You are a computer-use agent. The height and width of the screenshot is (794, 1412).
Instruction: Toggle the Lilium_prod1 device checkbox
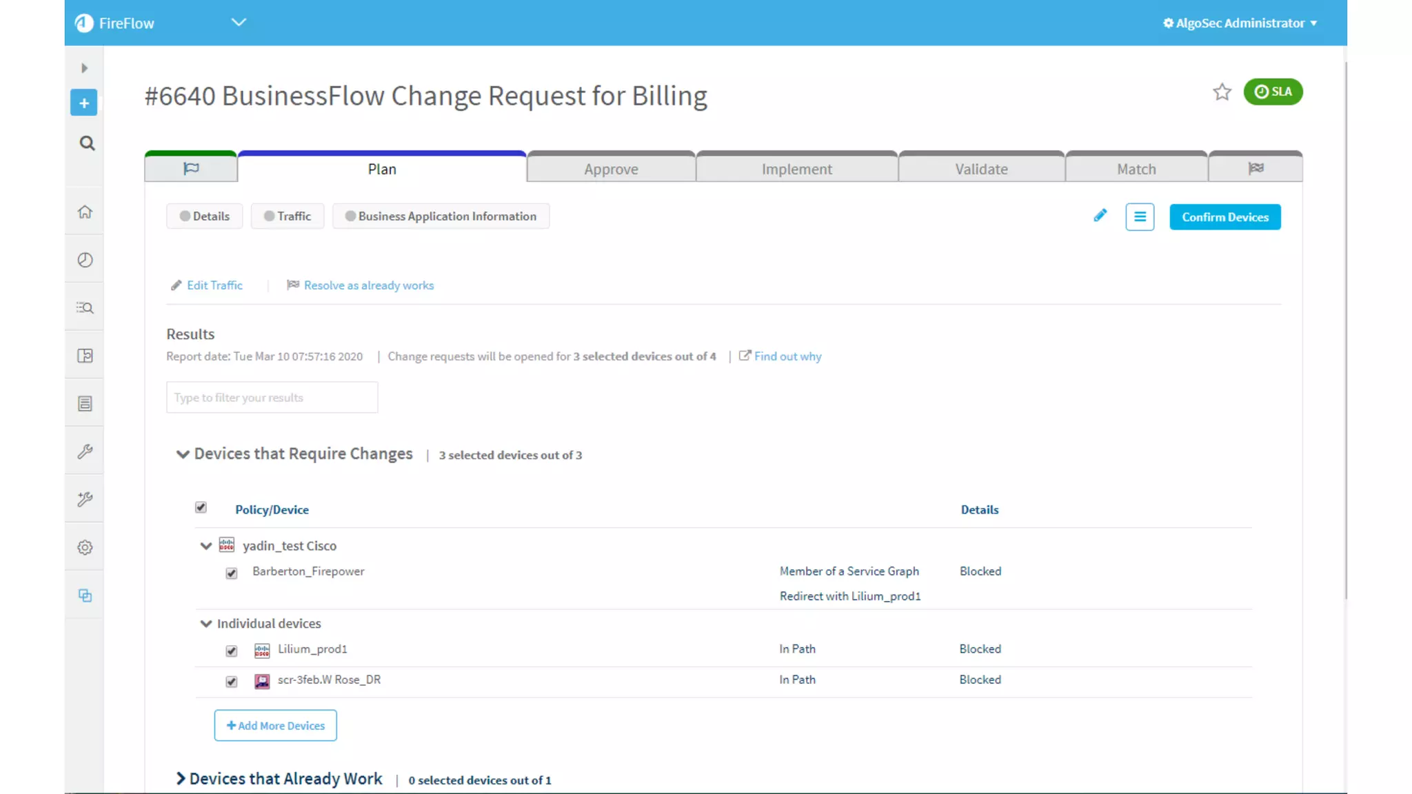[x=232, y=651]
